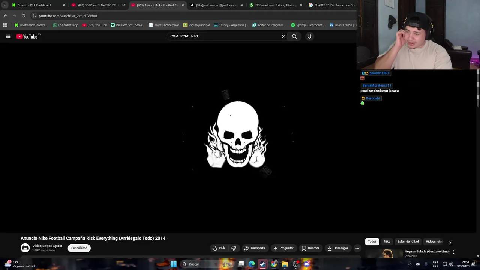Go back in browser history
480x270 pixels.
(5, 16)
